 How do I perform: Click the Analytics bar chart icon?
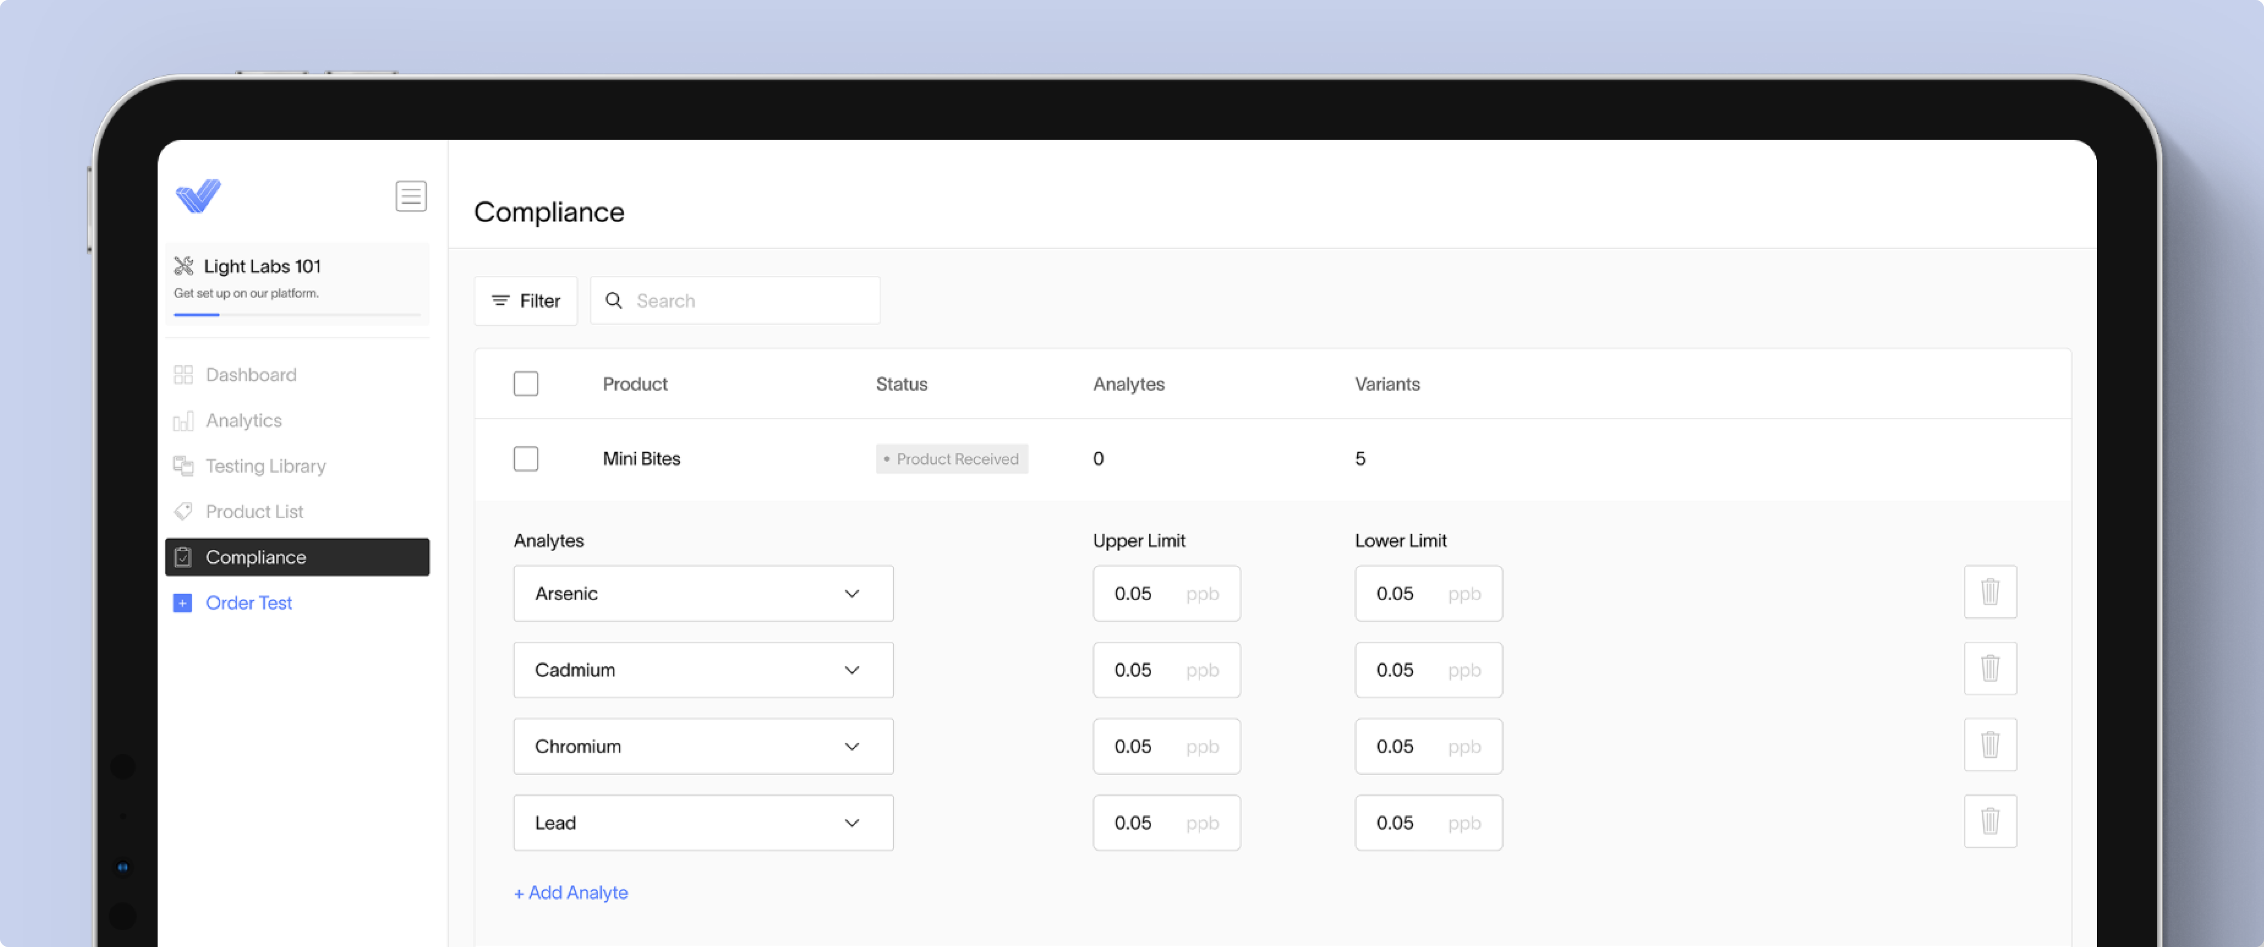pos(183,421)
